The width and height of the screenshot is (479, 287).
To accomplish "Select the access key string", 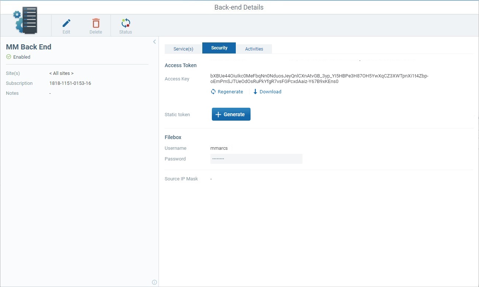I will click(x=319, y=79).
